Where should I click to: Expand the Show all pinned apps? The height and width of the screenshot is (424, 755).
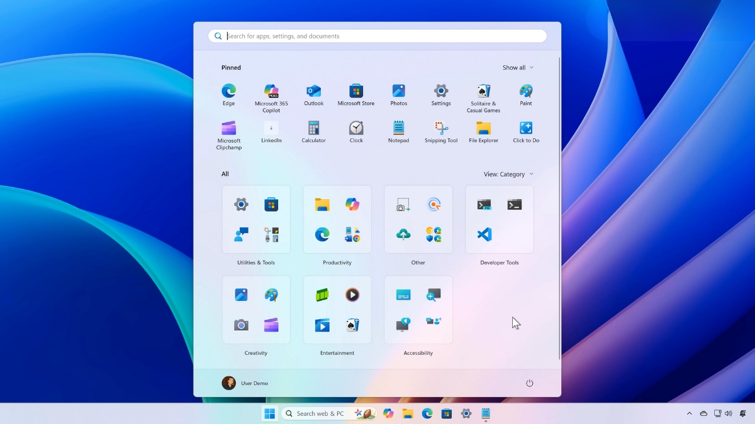[x=518, y=68]
